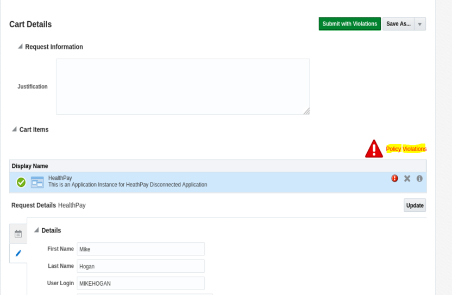This screenshot has height=295, width=452.
Task: Click the red error icon on HealthPay row
Action: (x=394, y=178)
